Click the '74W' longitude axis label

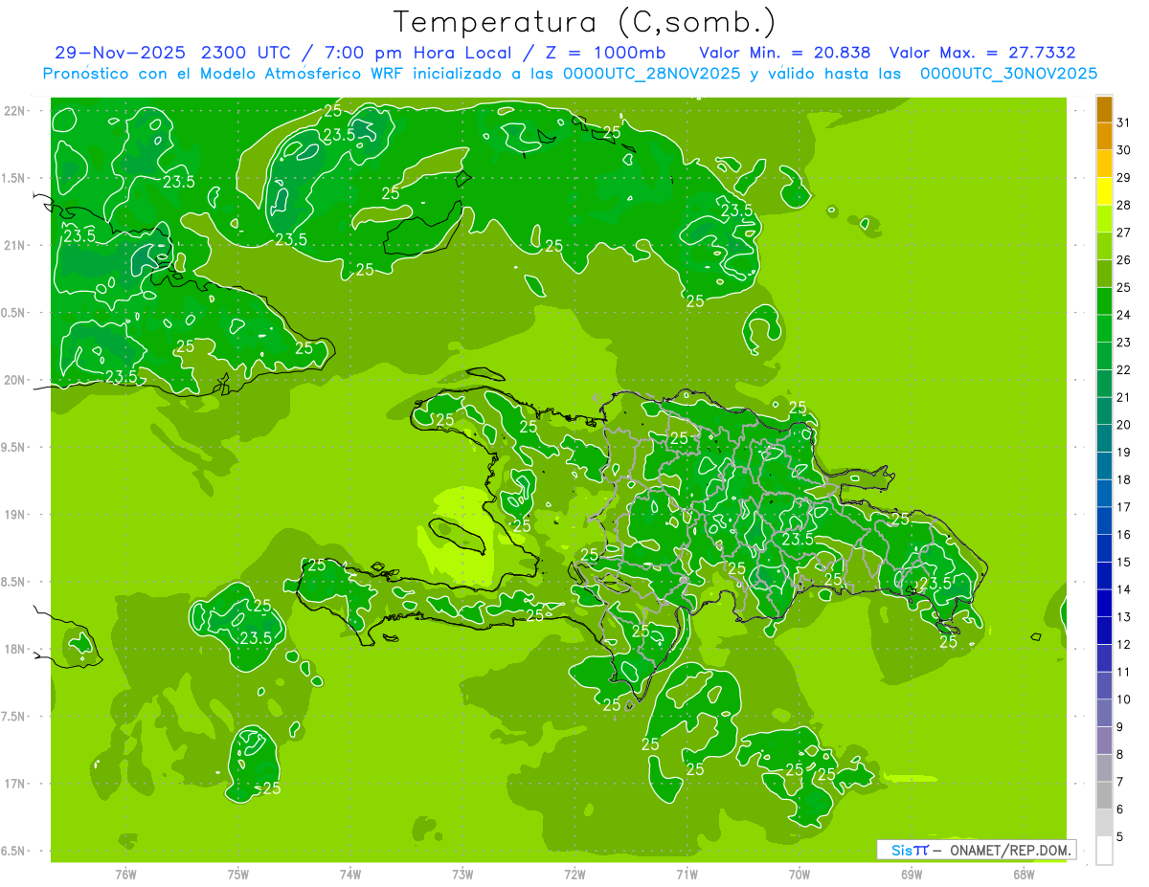[x=349, y=874]
